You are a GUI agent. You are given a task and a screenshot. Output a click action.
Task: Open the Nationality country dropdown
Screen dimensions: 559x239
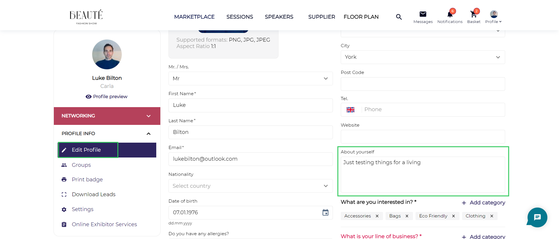tap(250, 186)
